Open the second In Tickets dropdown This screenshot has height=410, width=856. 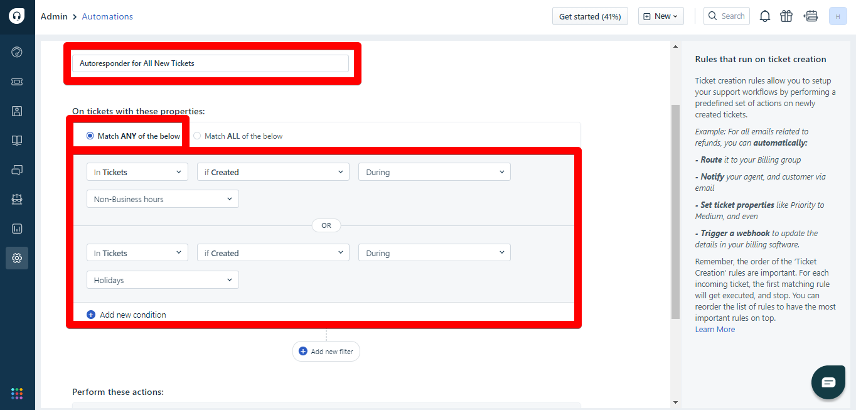pyautogui.click(x=137, y=253)
